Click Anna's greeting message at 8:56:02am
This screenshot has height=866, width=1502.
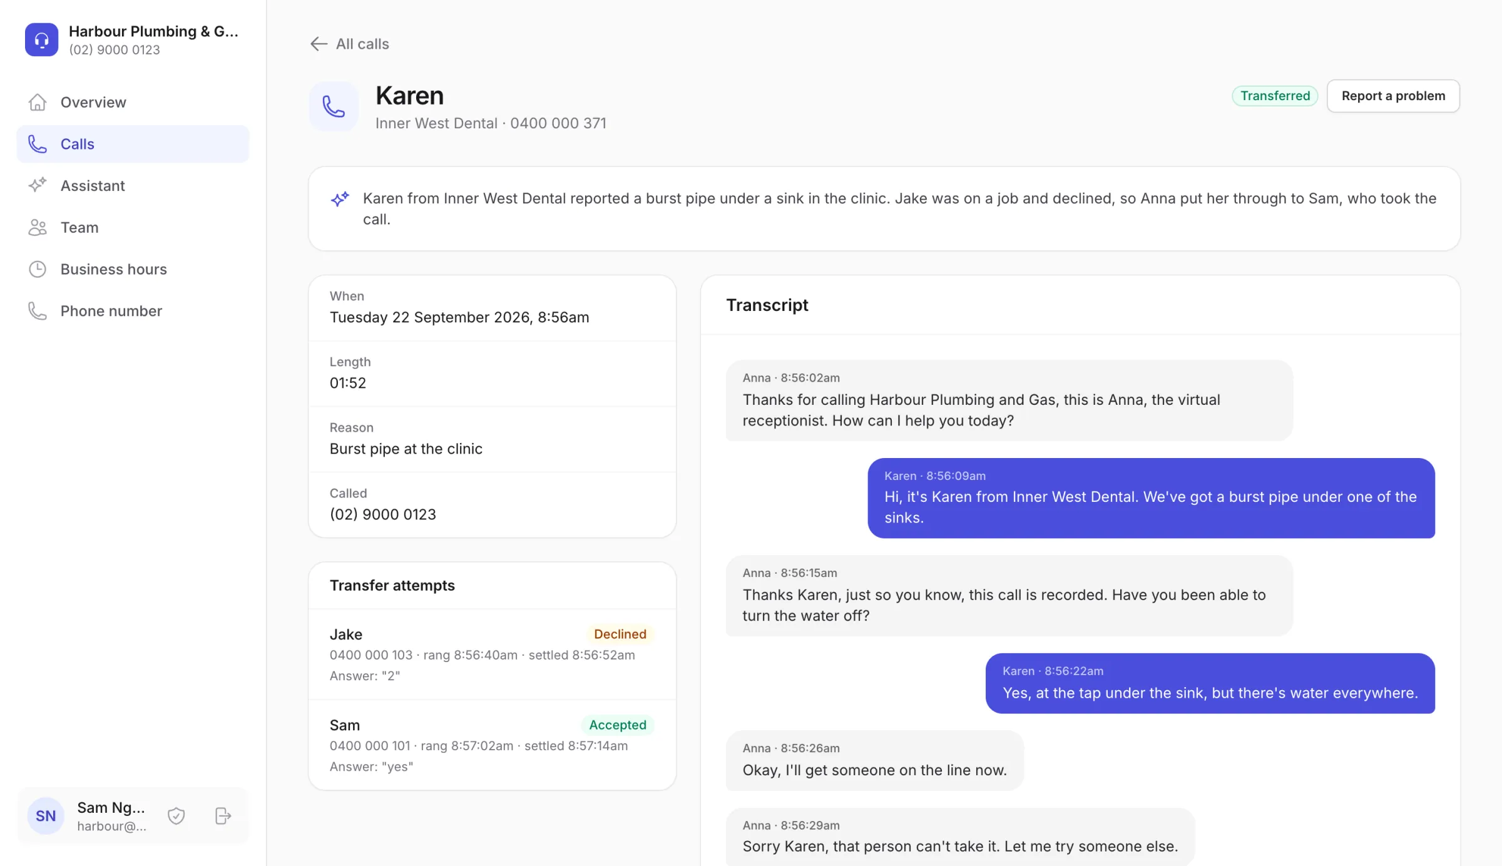[x=1009, y=400]
